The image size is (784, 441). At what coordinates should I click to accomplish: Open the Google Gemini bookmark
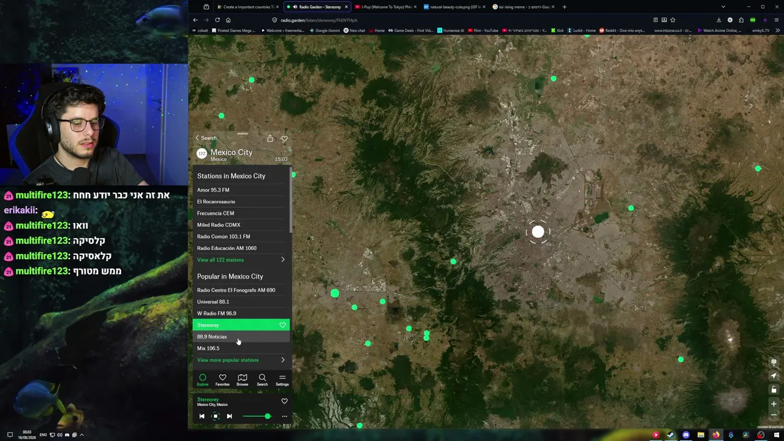325,31
